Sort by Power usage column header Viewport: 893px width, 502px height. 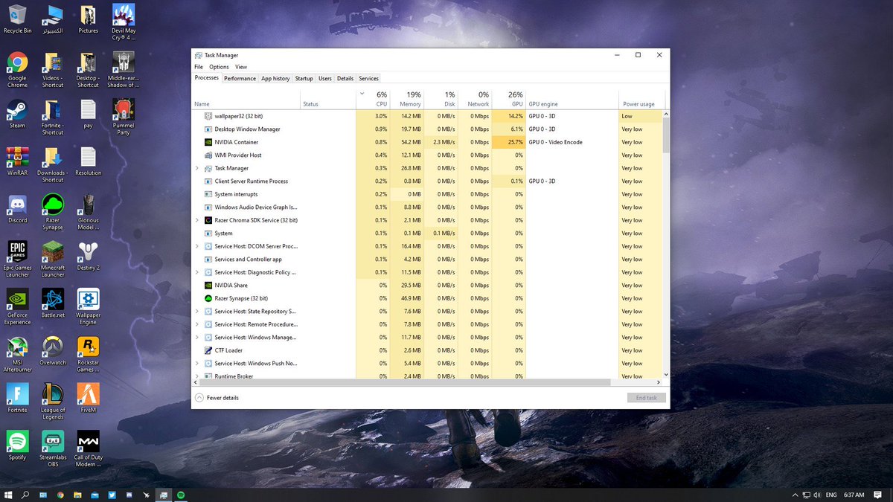[641, 99]
